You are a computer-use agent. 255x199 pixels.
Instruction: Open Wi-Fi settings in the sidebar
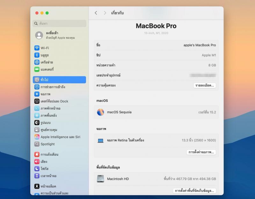tap(59, 48)
